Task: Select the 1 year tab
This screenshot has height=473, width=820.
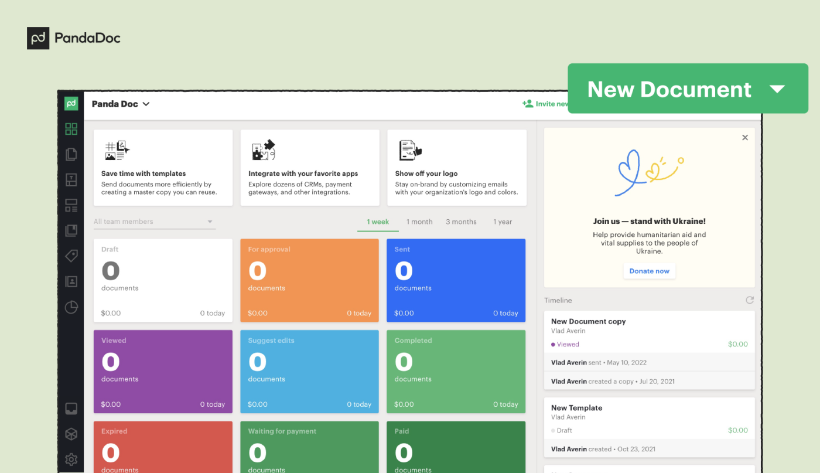Action: point(503,222)
